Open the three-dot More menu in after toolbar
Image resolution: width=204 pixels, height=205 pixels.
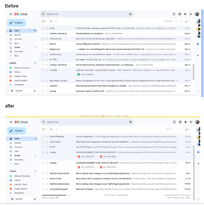coord(56,129)
